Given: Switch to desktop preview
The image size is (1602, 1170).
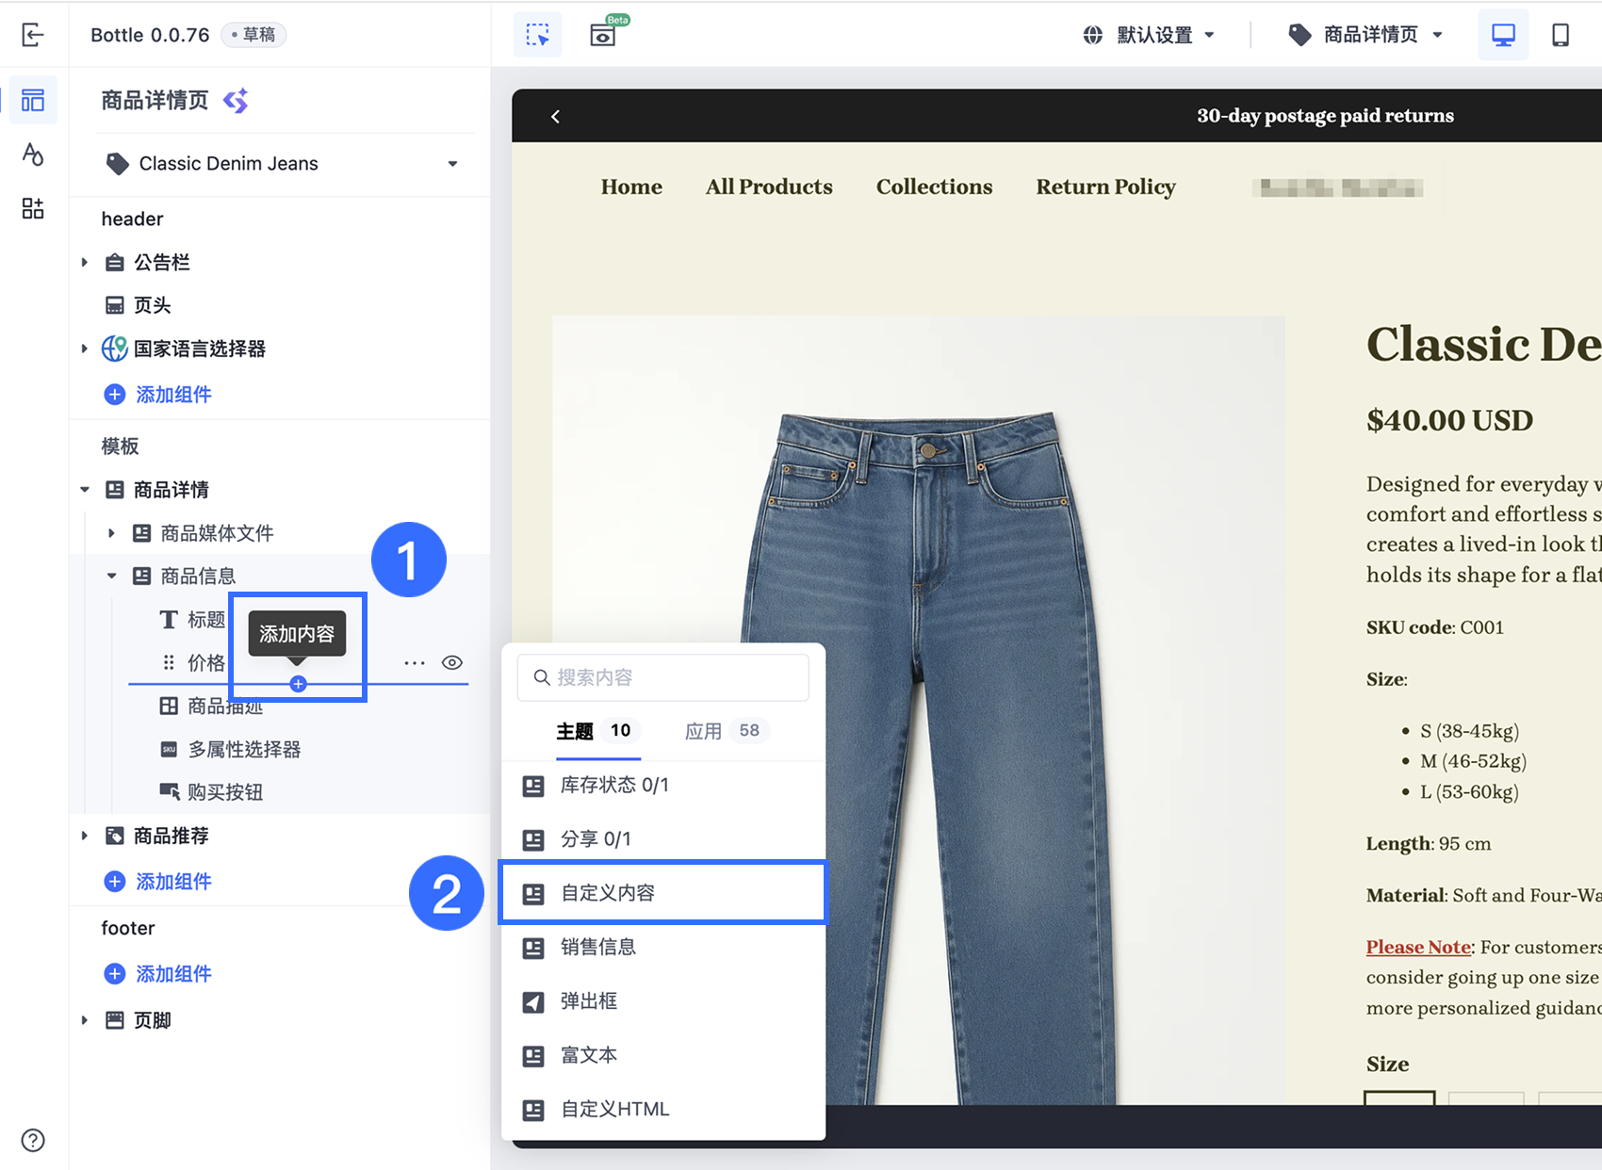Looking at the screenshot, I should [x=1503, y=35].
